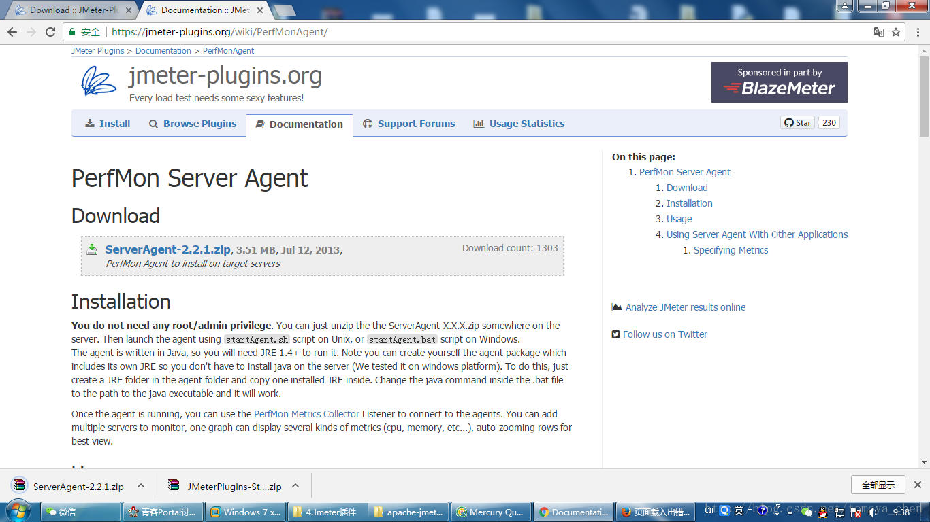Screen dimensions: 930x522
Task: Click the taskbar clock showing 9:38
Action: [x=901, y=512]
